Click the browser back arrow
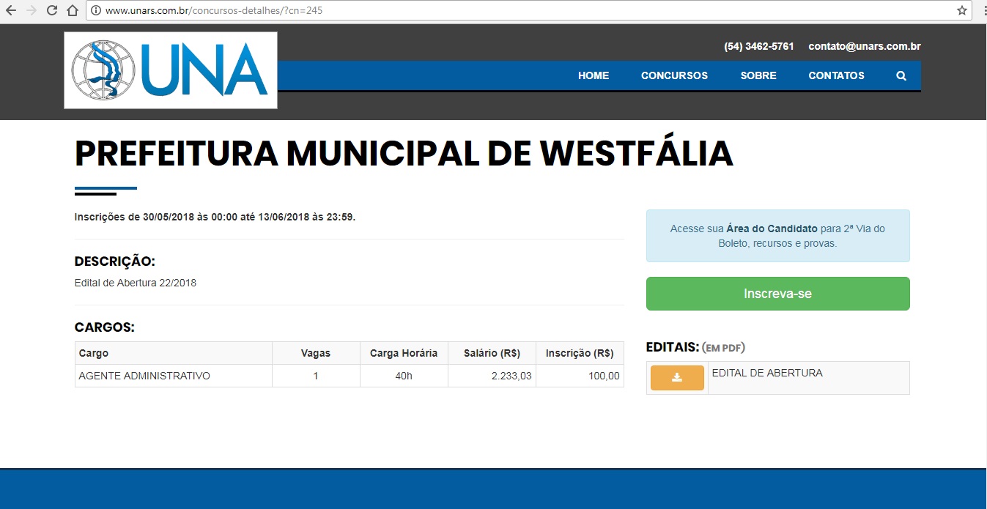 [10, 11]
